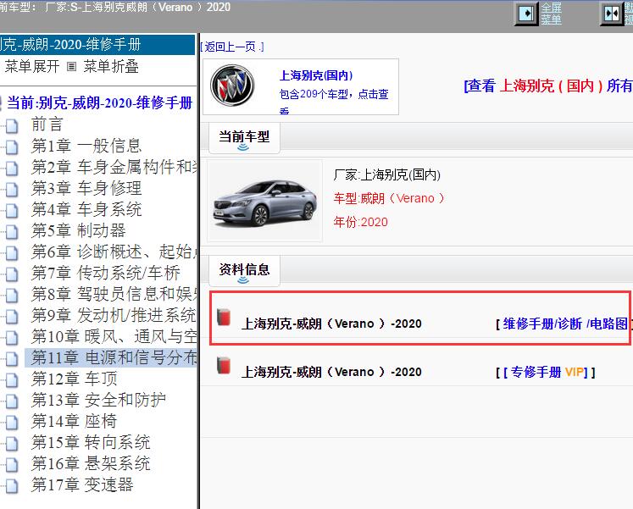
Task: Click the 年份:2020 text
Action: tap(360, 222)
